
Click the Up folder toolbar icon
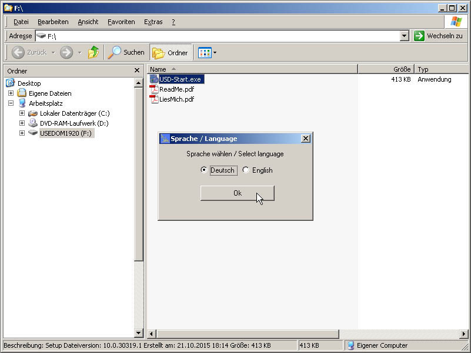tap(93, 52)
